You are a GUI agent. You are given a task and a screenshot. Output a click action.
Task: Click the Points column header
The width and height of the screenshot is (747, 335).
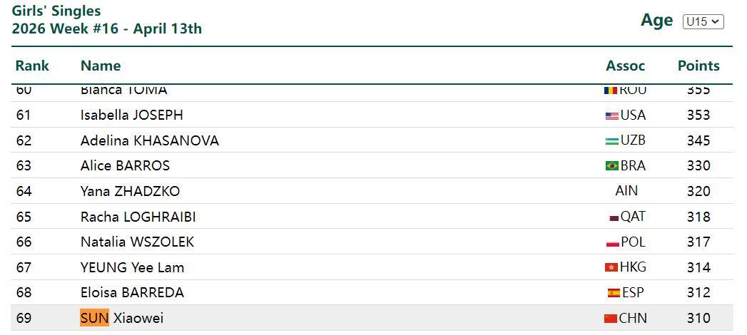tap(698, 66)
